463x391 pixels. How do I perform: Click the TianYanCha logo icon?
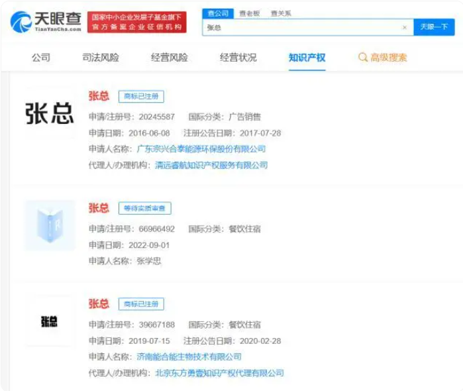click(x=21, y=22)
